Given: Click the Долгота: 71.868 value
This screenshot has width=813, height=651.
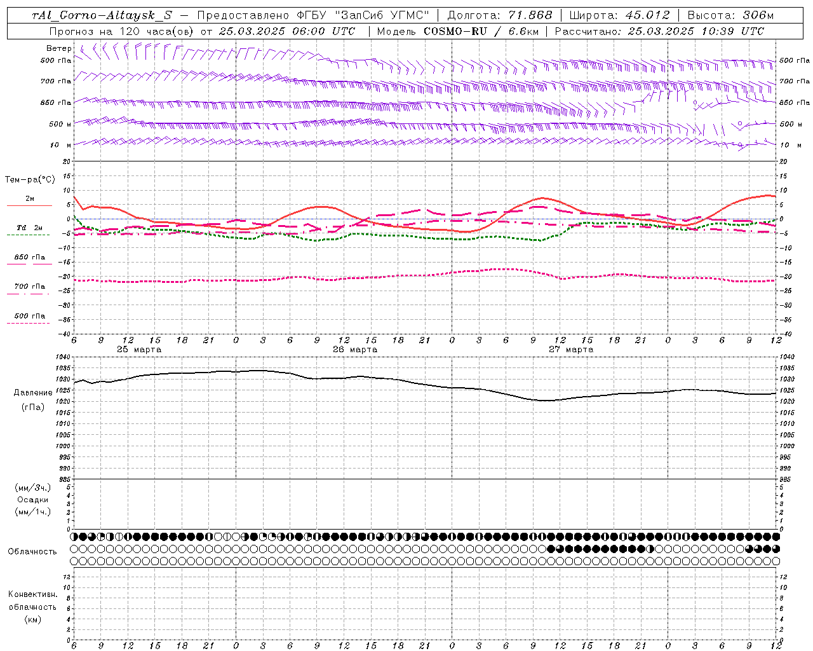Looking at the screenshot, I should tap(500, 15).
